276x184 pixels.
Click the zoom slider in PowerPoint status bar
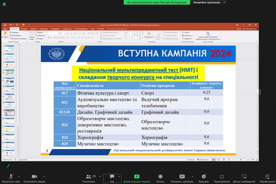(241, 160)
